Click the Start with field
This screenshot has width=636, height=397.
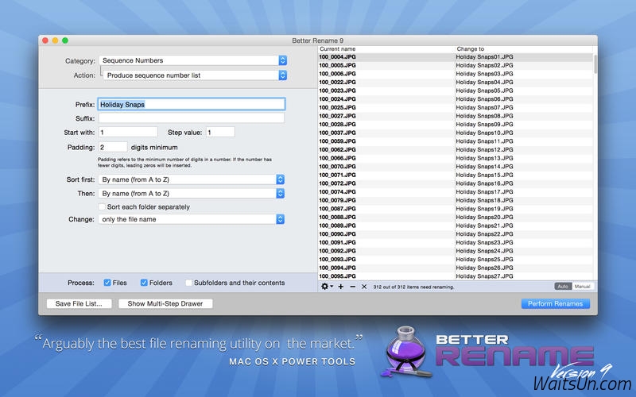pos(128,133)
